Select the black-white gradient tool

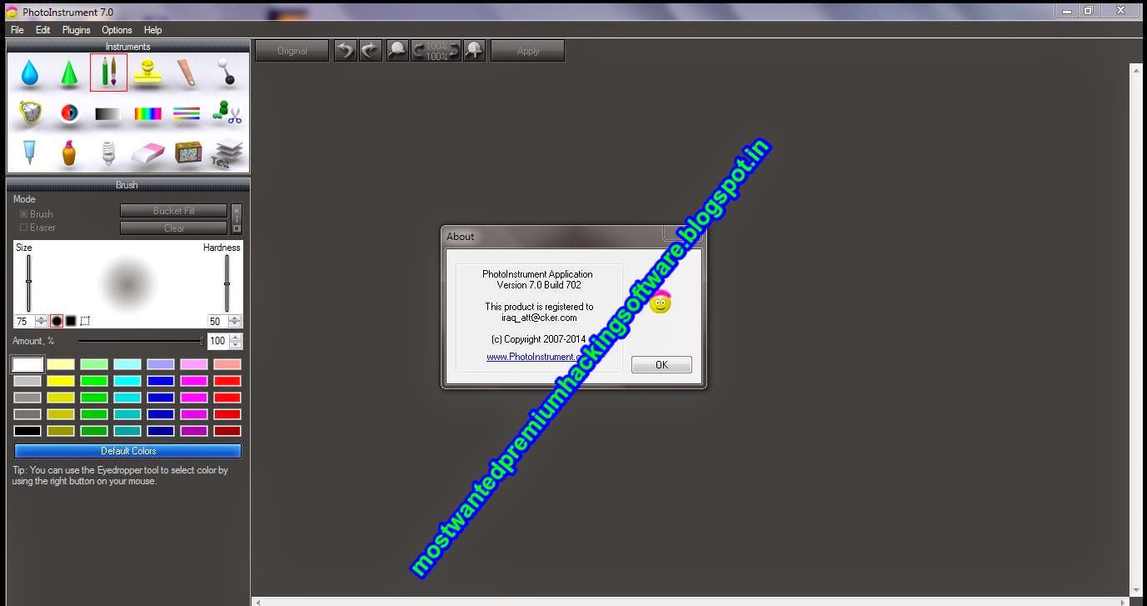(108, 114)
